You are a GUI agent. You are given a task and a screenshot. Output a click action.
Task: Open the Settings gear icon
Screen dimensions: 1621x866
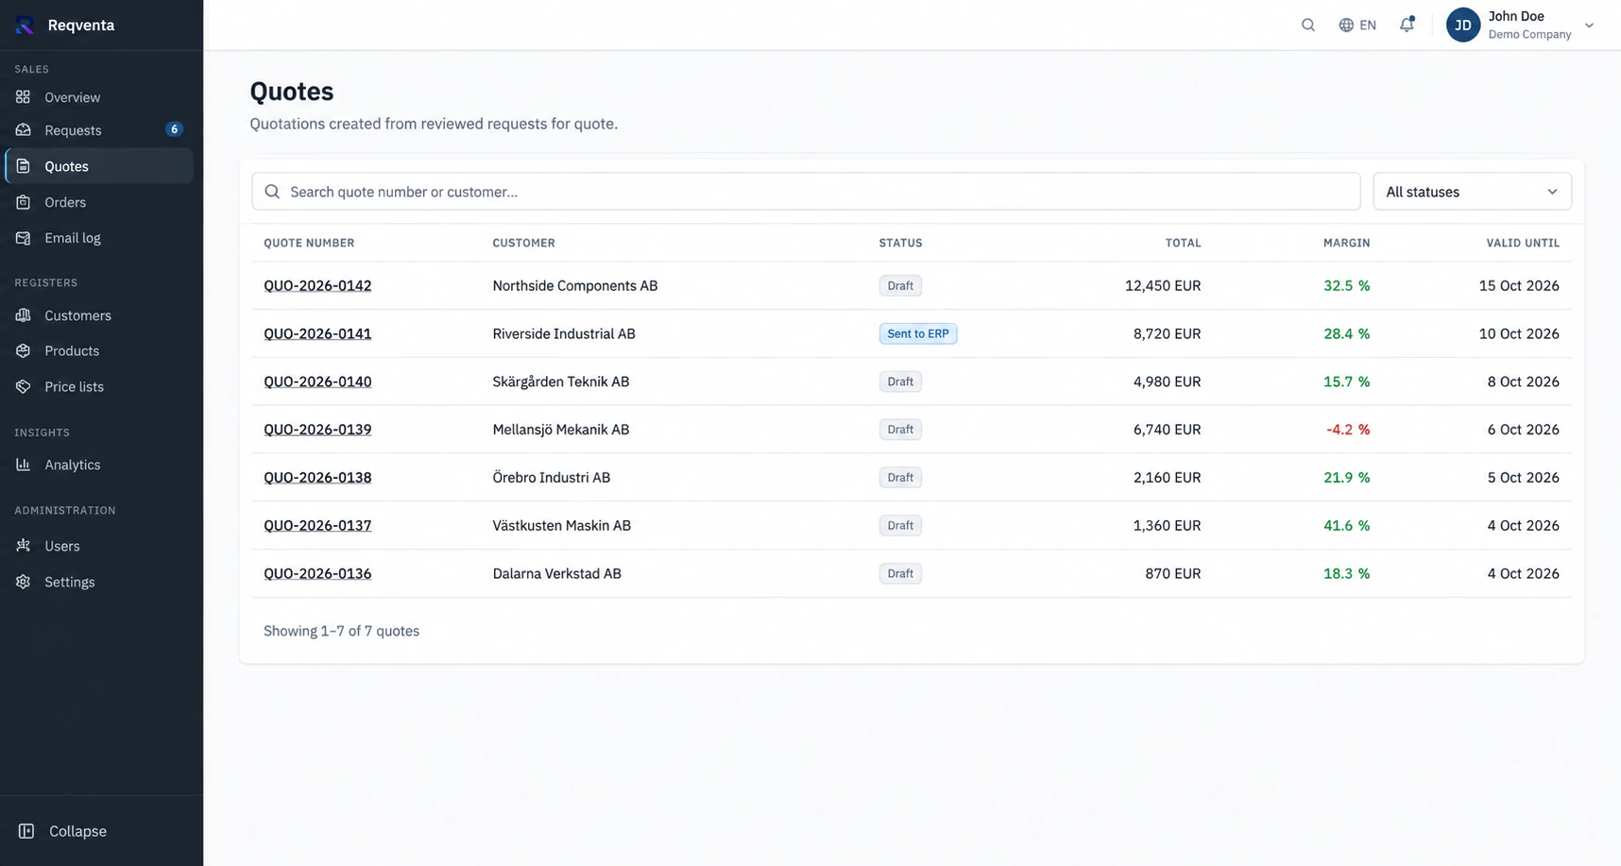coord(24,582)
